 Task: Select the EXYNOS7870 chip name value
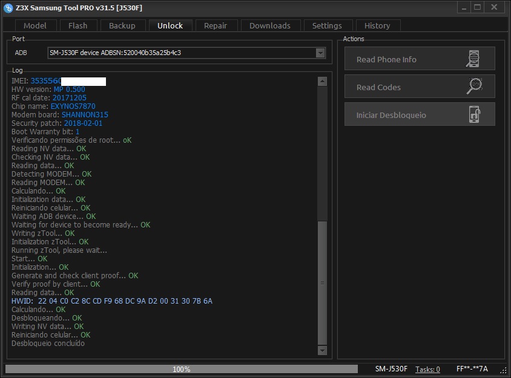(73, 106)
